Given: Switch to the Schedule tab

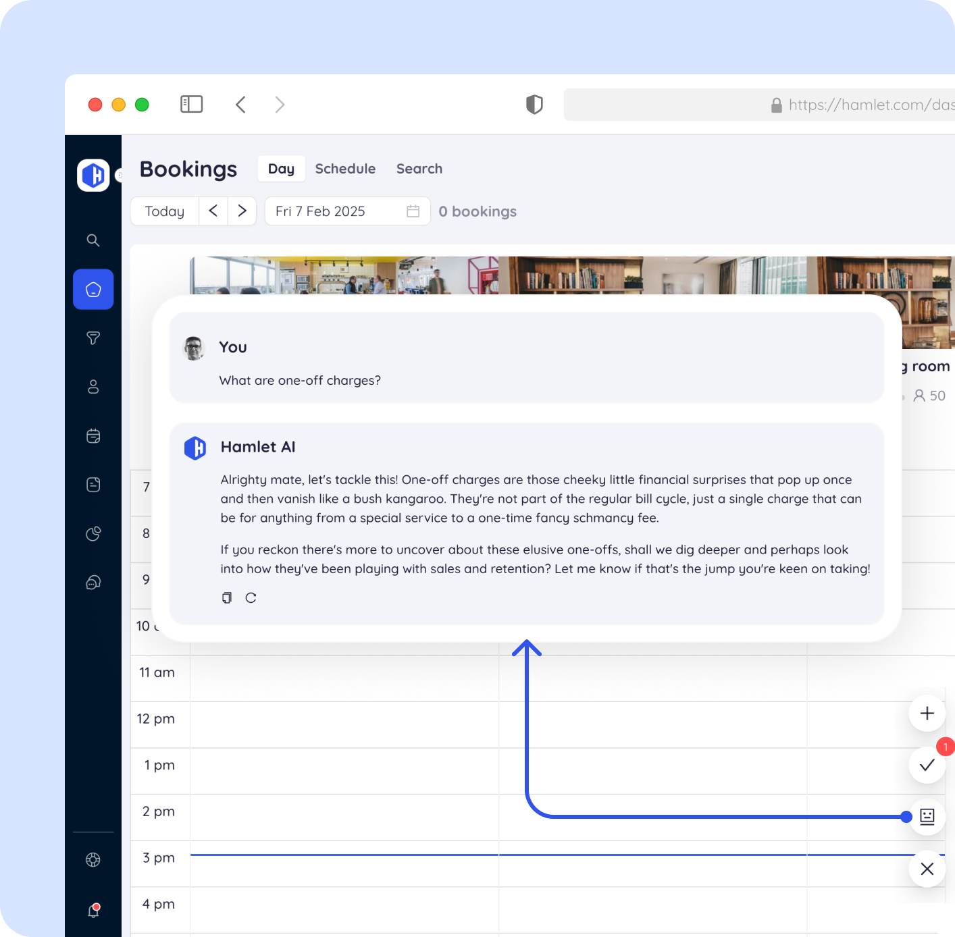Looking at the screenshot, I should [x=345, y=169].
